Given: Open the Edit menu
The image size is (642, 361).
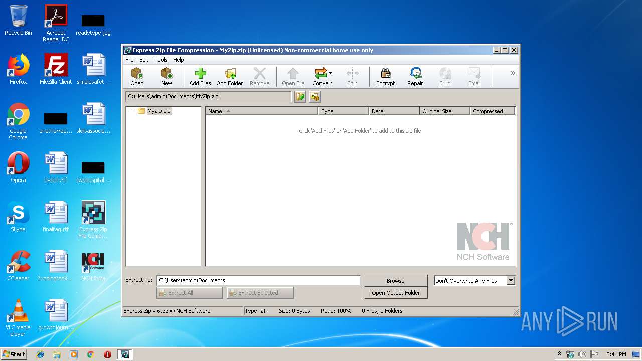Looking at the screenshot, I should coord(144,60).
